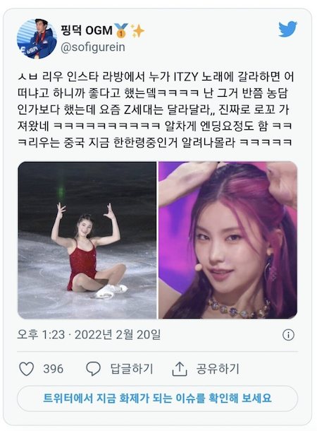Open the profile via display name 핑덕 OGM
The width and height of the screenshot is (317, 431).
click(x=87, y=30)
